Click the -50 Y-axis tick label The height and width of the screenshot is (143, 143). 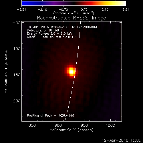16,23
